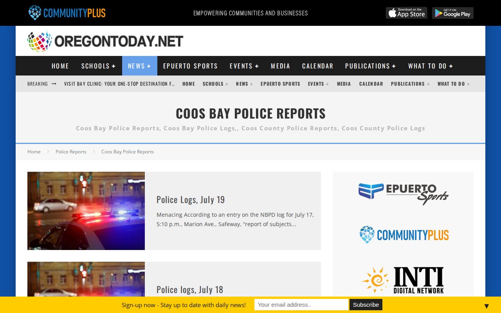Click Coos Bay Police Reports breadcrumb
This screenshot has width=501, height=313.
click(x=128, y=152)
